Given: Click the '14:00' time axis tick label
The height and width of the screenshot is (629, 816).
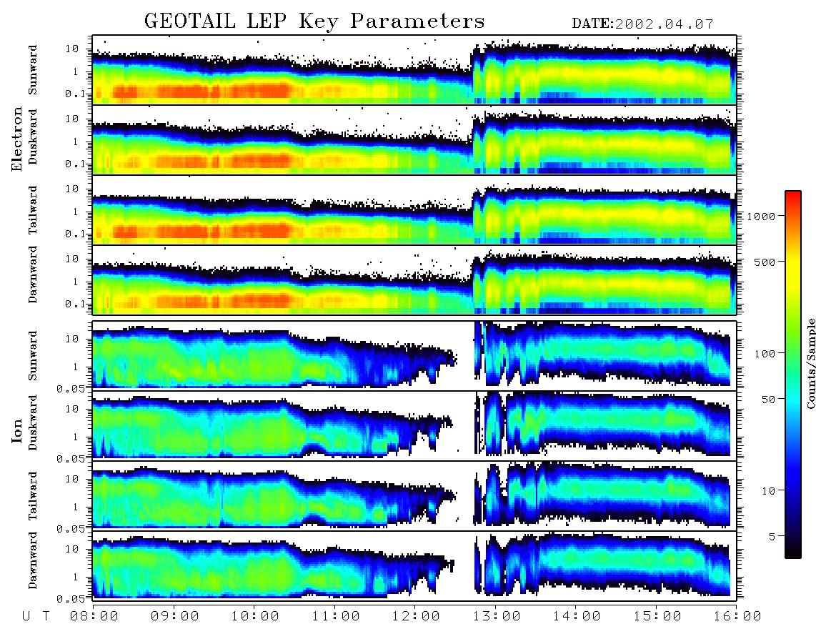Looking at the screenshot, I should pyautogui.click(x=577, y=616).
